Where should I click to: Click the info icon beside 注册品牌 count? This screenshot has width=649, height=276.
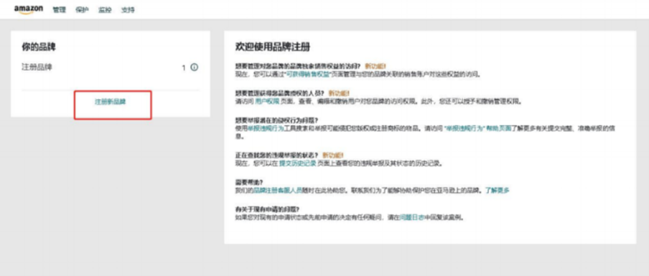194,67
